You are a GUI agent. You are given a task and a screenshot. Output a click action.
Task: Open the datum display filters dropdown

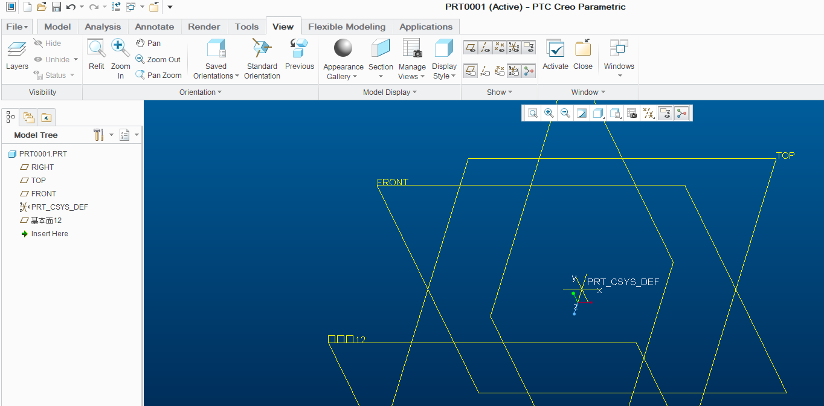pos(649,113)
